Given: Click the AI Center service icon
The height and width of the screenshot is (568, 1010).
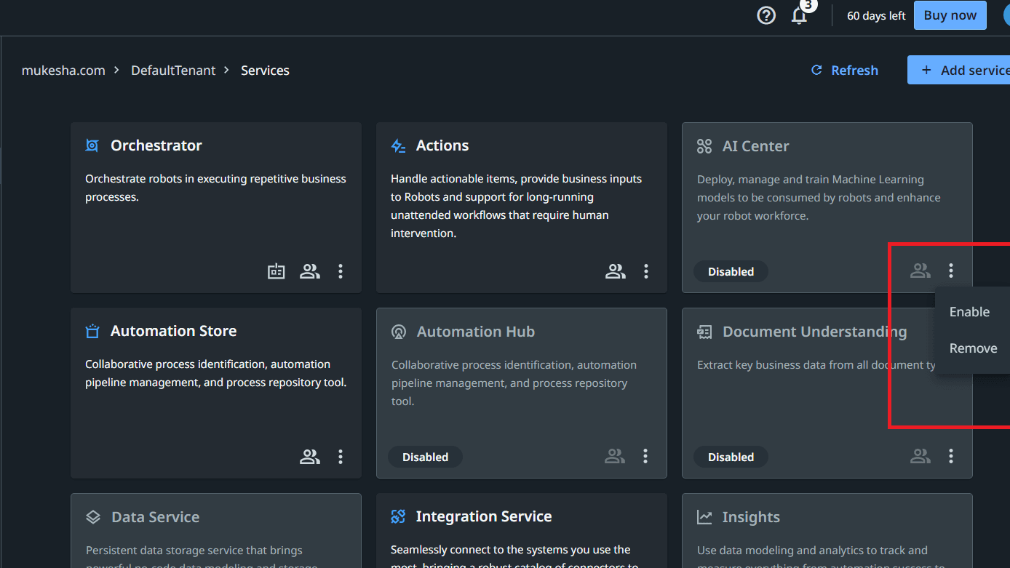Looking at the screenshot, I should click(x=704, y=145).
